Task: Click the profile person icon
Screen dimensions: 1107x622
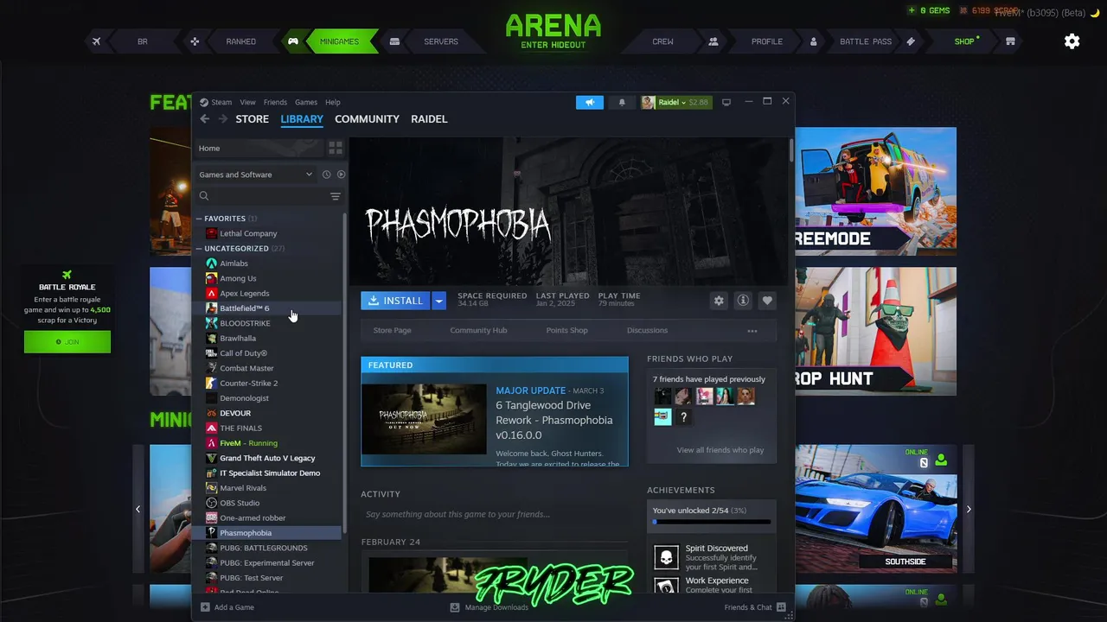Action: coord(814,41)
